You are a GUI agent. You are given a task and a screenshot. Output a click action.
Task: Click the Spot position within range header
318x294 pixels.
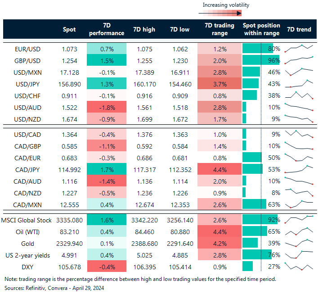(261, 29)
